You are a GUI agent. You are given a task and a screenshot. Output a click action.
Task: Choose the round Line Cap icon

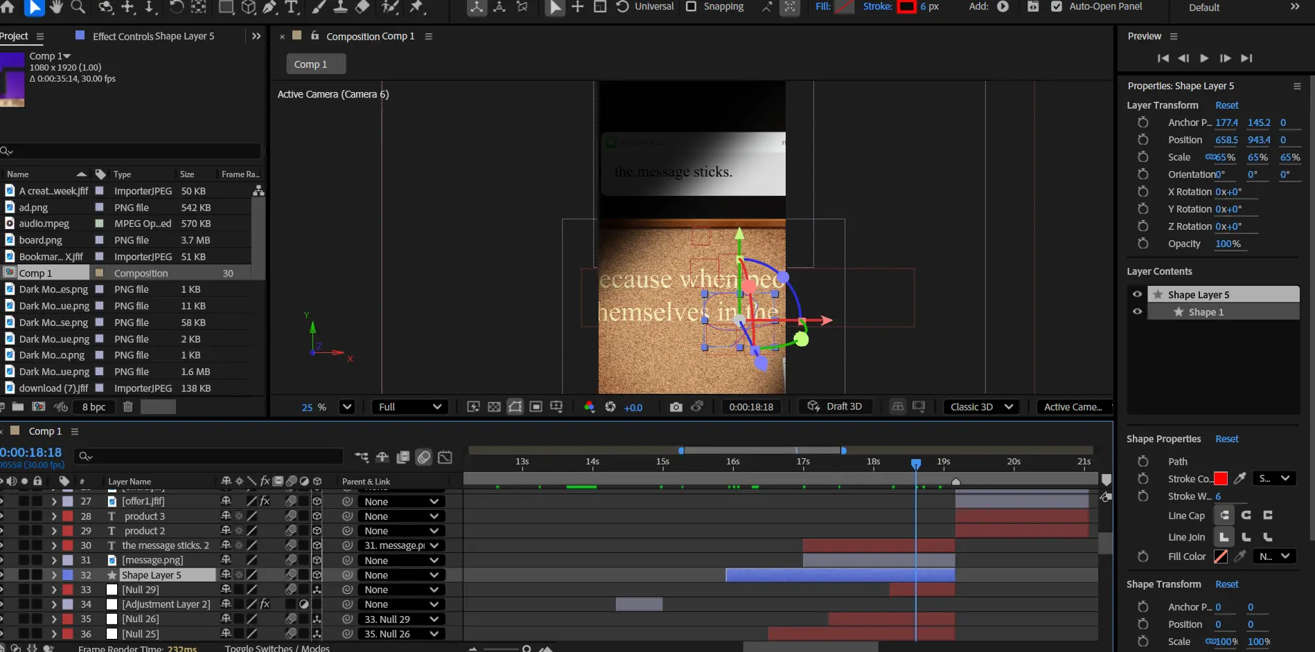[x=1246, y=515]
